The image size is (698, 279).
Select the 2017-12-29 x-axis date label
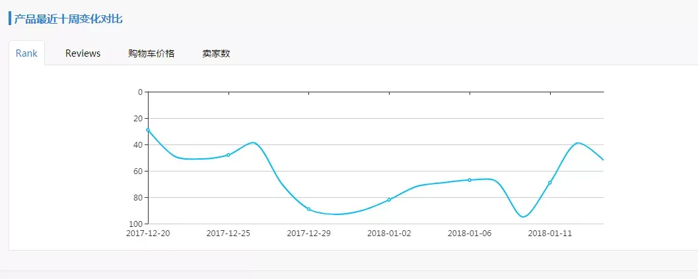click(308, 233)
